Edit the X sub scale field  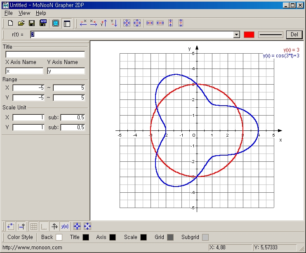[x=73, y=117]
